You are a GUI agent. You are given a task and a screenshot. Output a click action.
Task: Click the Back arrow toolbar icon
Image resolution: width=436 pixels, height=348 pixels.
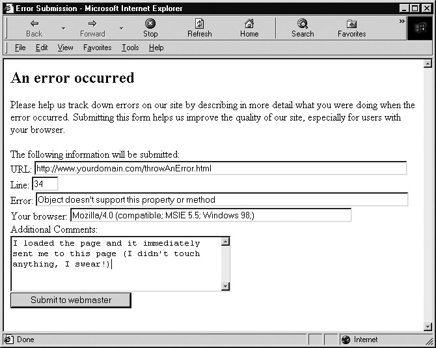point(34,23)
